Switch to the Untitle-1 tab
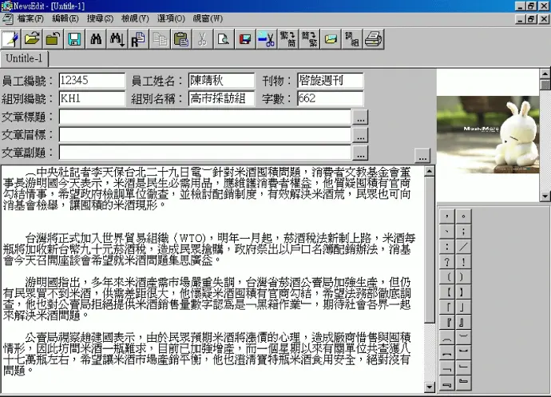551x397 pixels. pos(25,59)
